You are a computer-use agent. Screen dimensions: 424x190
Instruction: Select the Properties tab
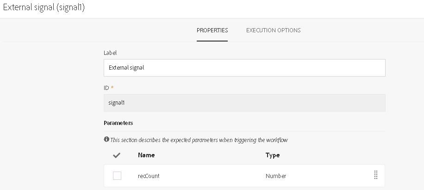pos(212,30)
